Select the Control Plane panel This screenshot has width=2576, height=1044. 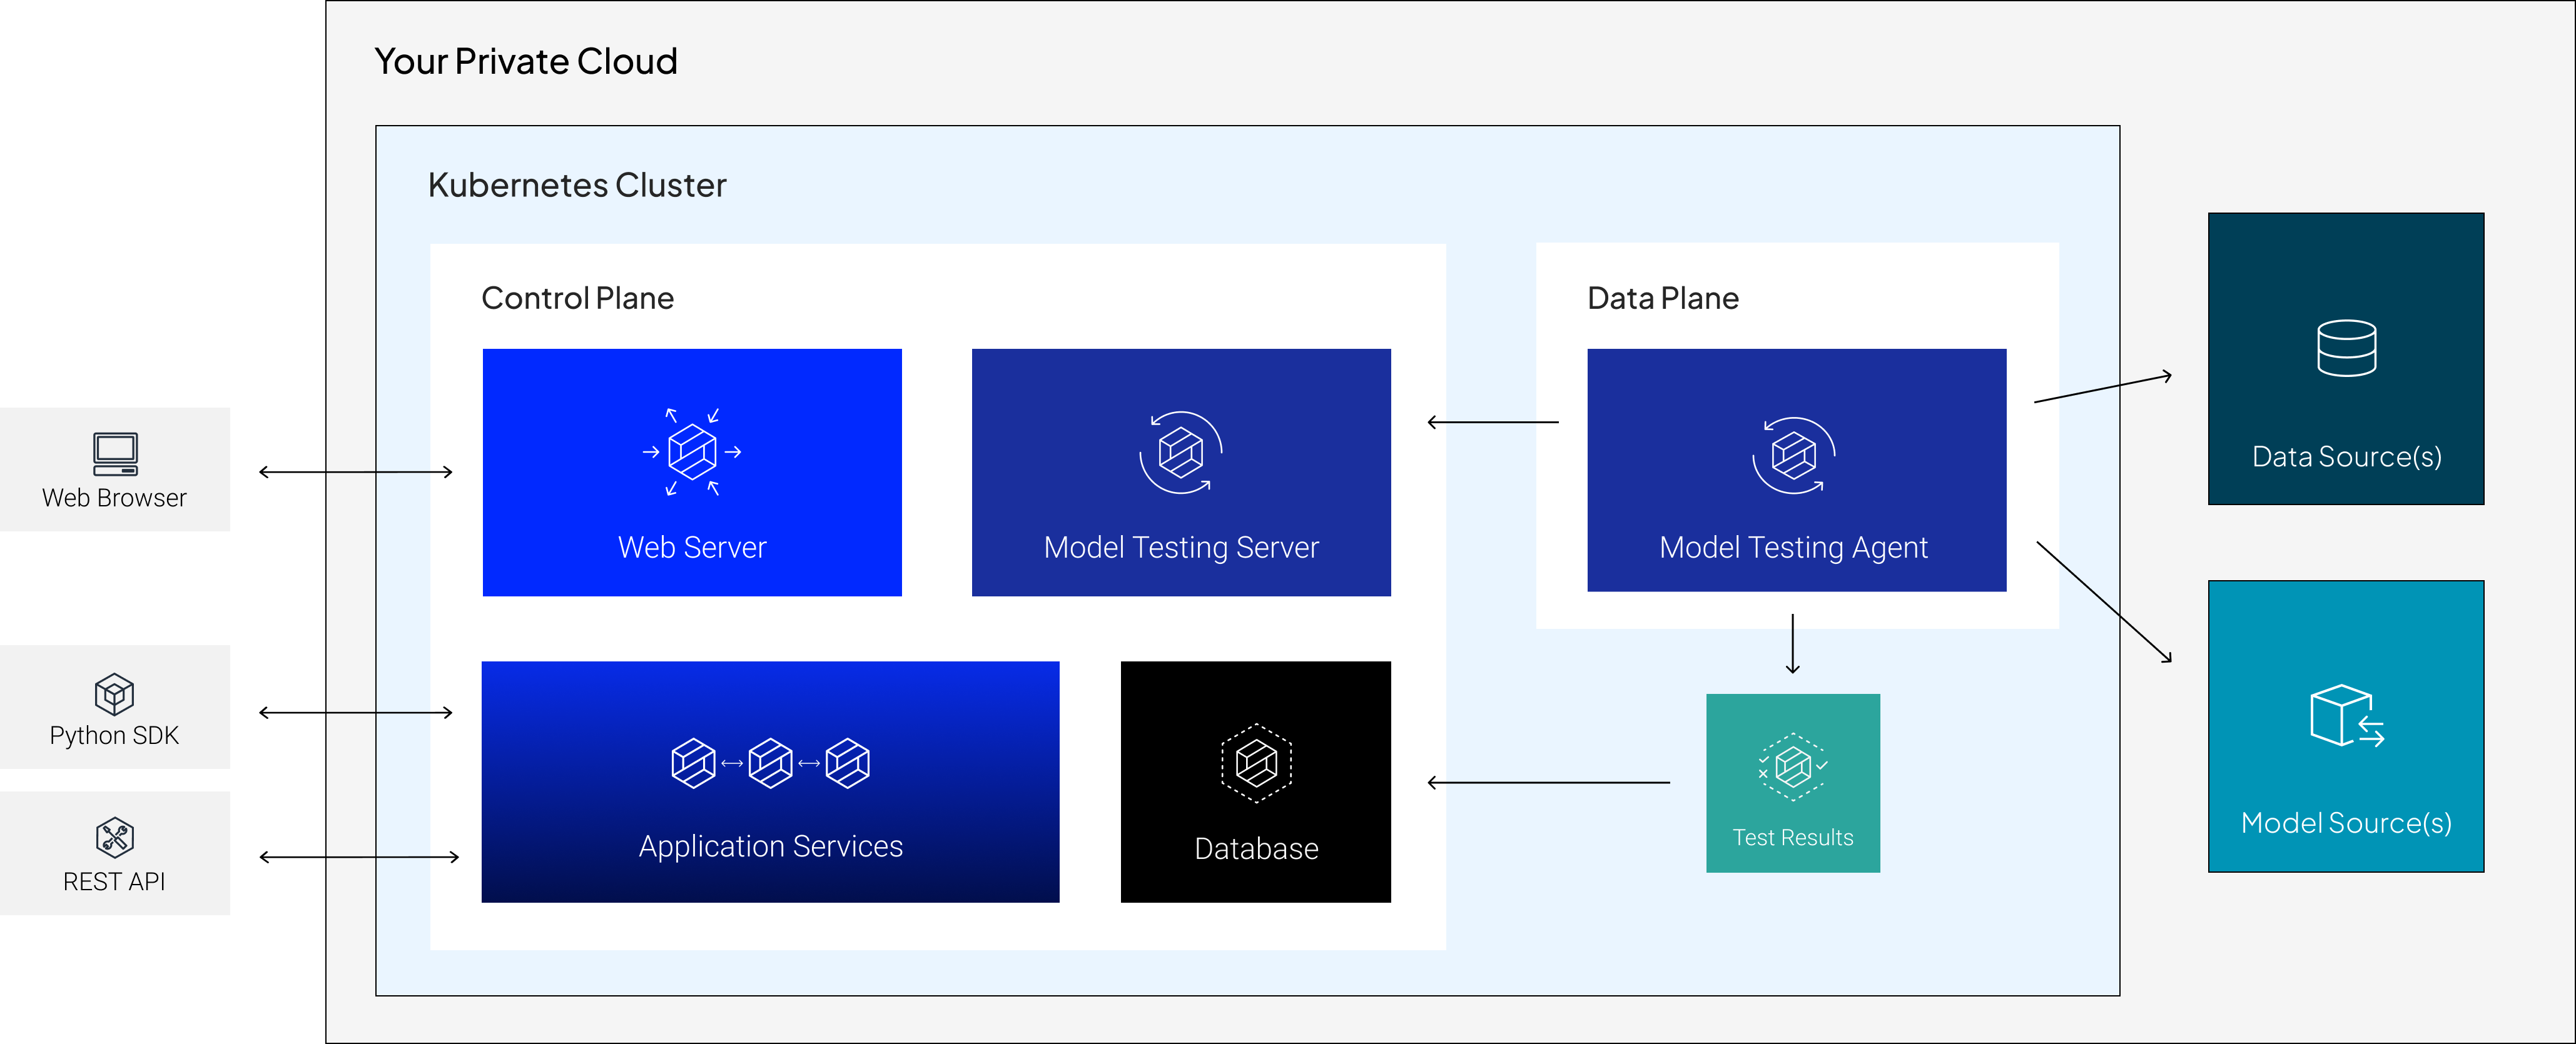(578, 297)
